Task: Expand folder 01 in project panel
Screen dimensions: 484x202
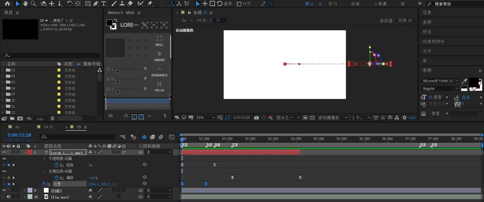Action: pyautogui.click(x=3, y=70)
